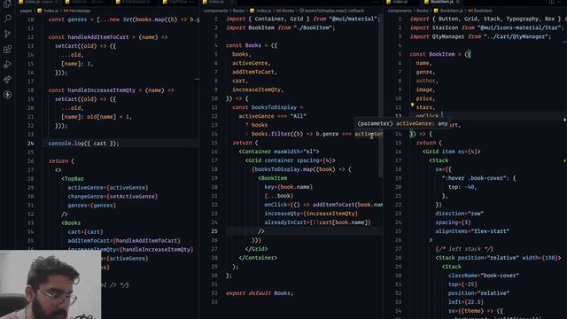Open the Extensions view in activity bar
The image size is (567, 319).
[7, 50]
